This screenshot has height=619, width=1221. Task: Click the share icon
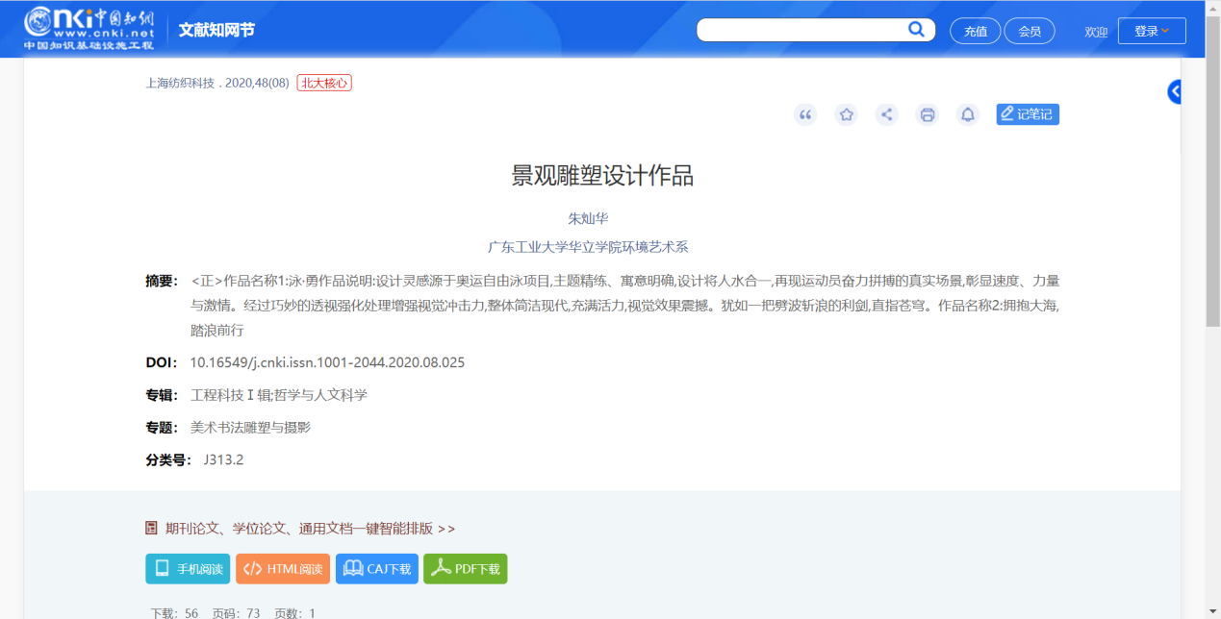click(x=886, y=113)
